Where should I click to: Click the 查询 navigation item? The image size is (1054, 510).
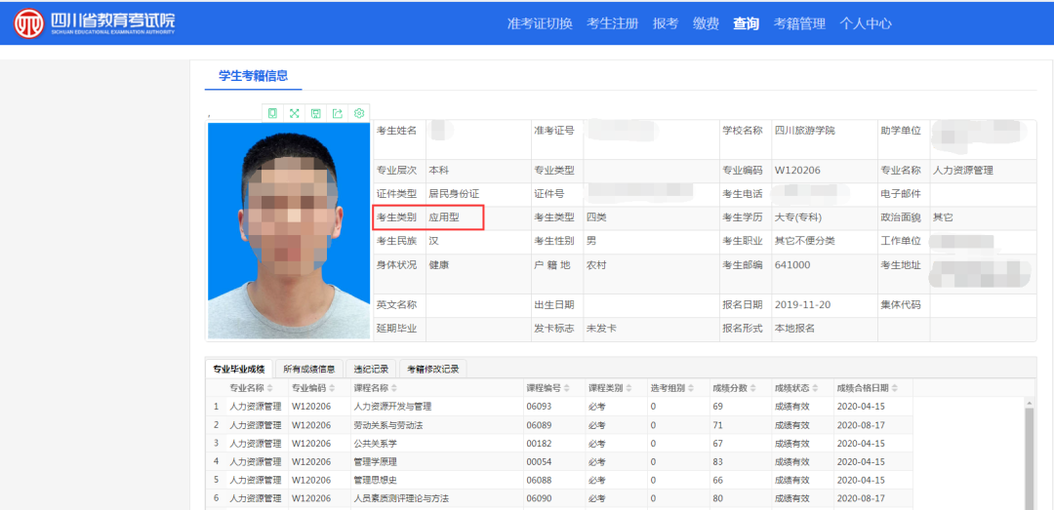[x=747, y=24]
